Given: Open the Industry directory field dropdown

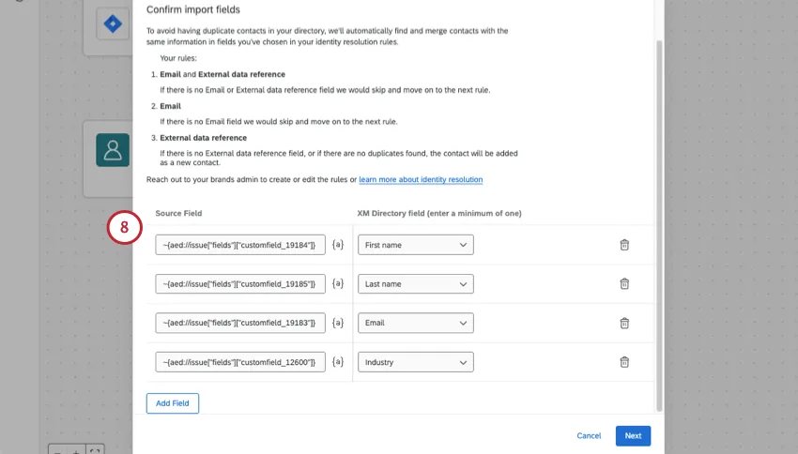Looking at the screenshot, I should pos(415,362).
